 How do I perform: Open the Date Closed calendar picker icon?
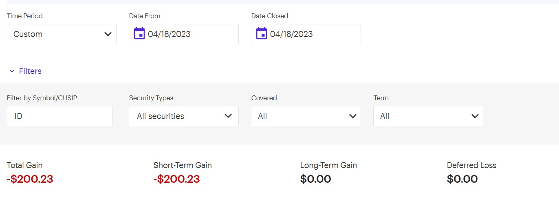tap(262, 34)
